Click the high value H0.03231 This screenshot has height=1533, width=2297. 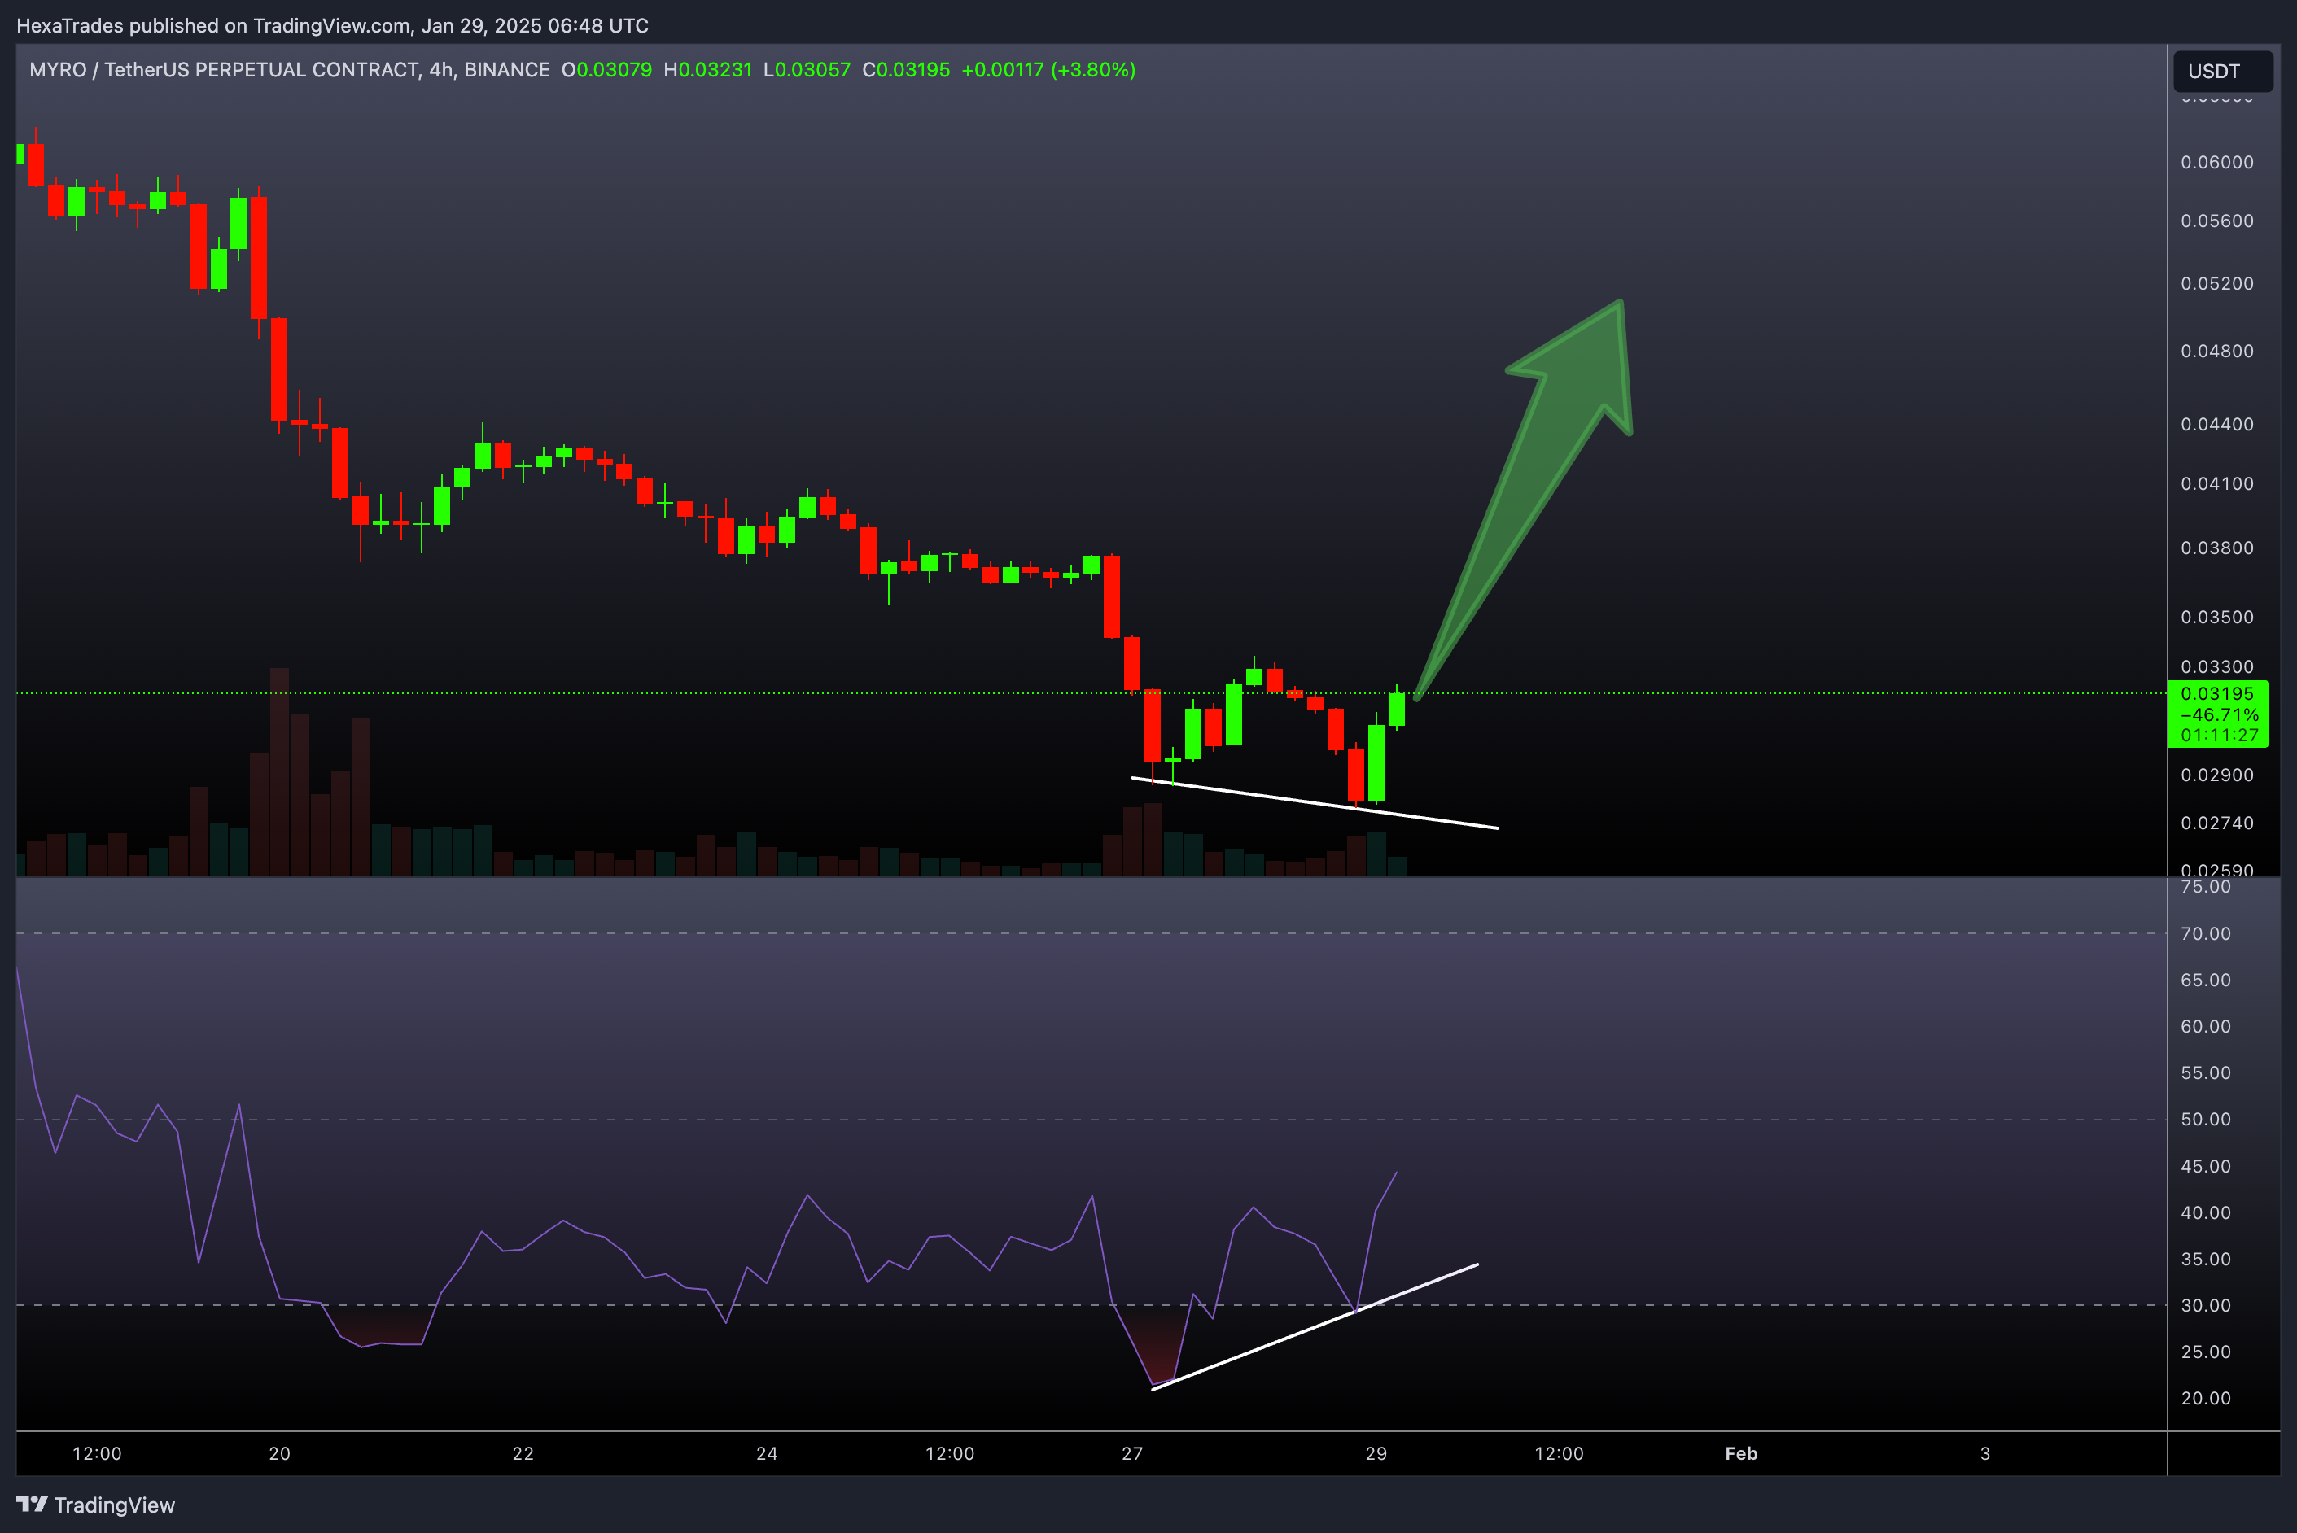pyautogui.click(x=708, y=69)
